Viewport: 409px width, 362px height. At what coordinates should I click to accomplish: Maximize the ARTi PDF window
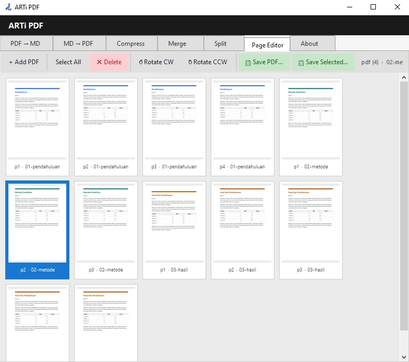pyautogui.click(x=373, y=7)
